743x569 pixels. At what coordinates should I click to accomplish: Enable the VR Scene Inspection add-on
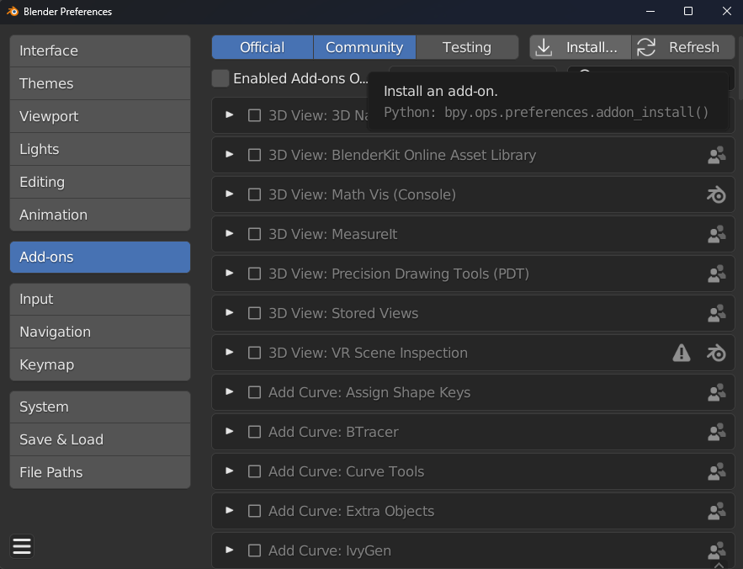click(x=254, y=353)
